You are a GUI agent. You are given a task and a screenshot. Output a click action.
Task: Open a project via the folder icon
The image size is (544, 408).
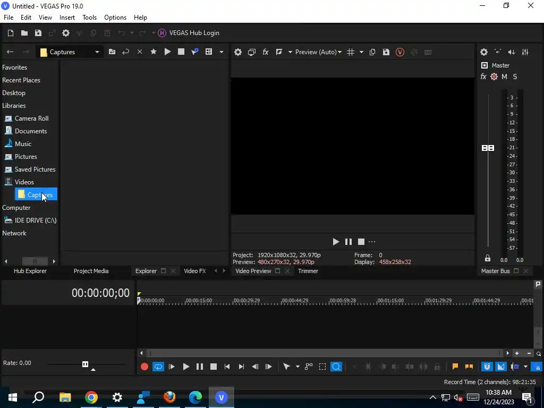click(x=24, y=33)
